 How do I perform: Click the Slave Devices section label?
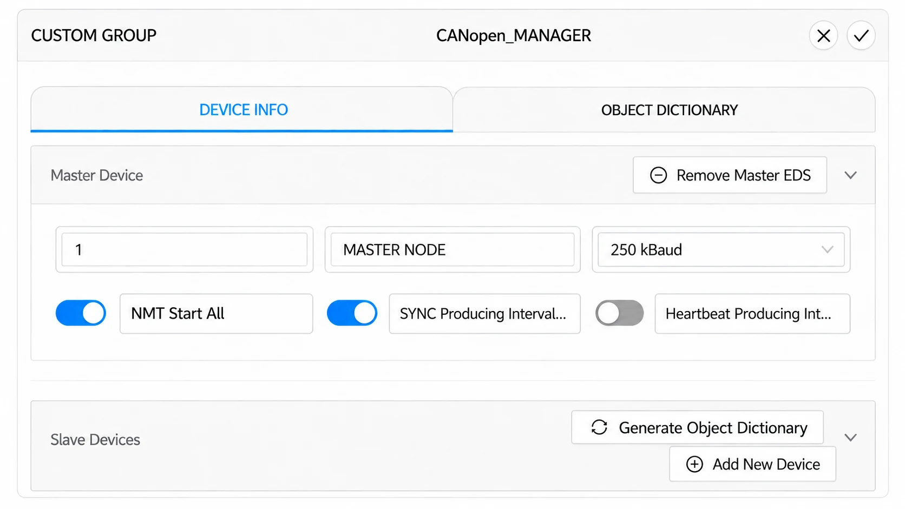pos(95,440)
